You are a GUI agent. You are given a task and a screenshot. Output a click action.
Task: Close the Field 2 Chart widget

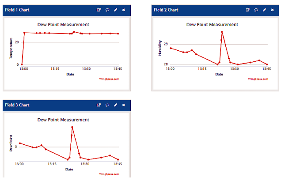click(x=272, y=10)
